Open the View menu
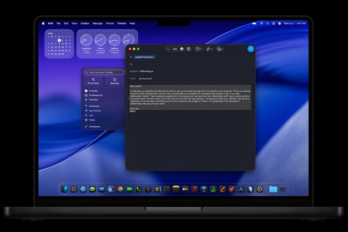 [74, 24]
